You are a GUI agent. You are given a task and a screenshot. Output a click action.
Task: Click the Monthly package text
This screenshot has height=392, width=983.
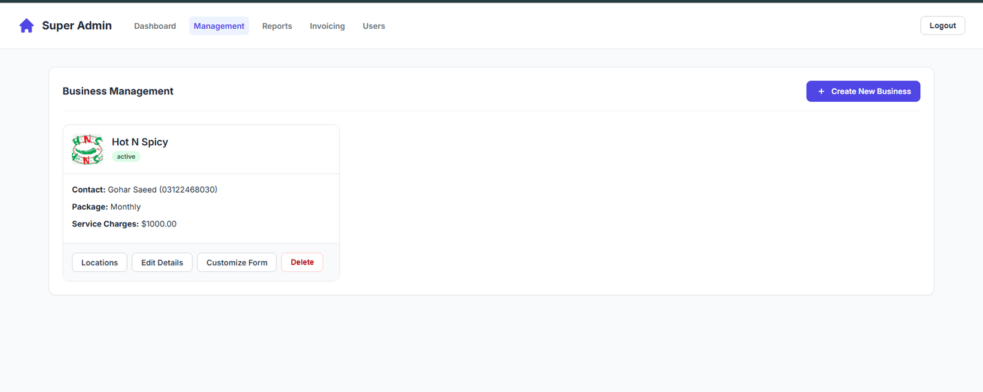coord(125,207)
